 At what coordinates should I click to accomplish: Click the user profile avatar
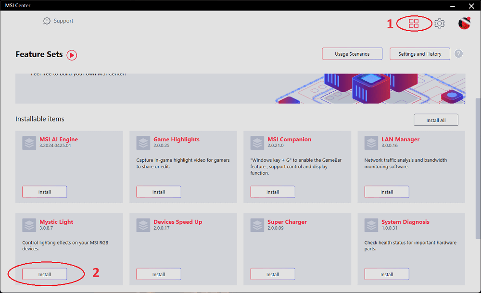465,23
